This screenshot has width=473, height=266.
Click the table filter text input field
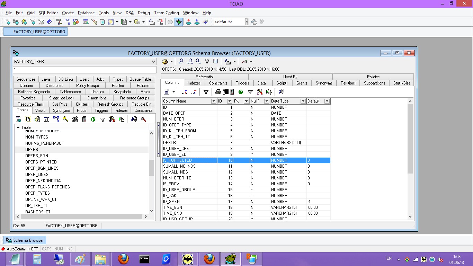pos(85,69)
